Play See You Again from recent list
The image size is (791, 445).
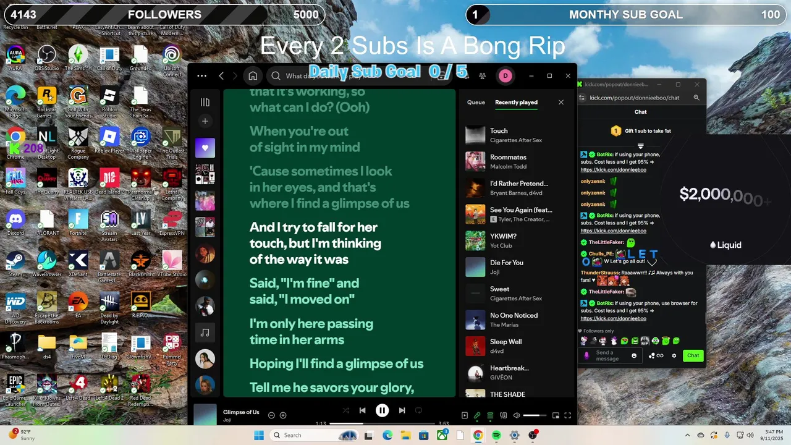(518, 214)
